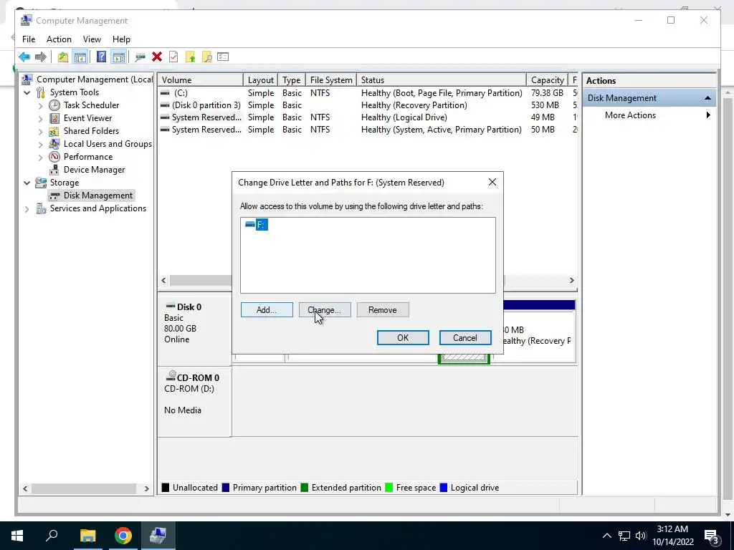Toggle Show/Hide Console Tree toolbar icon
The width and height of the screenshot is (734, 550).
tap(80, 57)
